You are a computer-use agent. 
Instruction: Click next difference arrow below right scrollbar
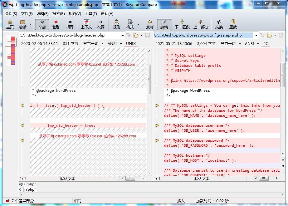[x=283, y=173]
